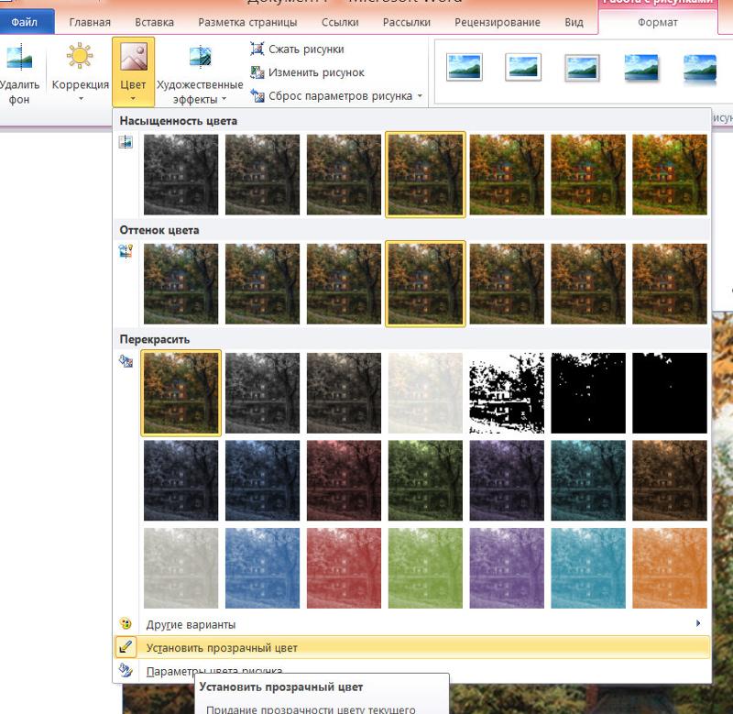Switch to the Главная tab
Viewport: 733px width, 714px height.
pos(90,22)
